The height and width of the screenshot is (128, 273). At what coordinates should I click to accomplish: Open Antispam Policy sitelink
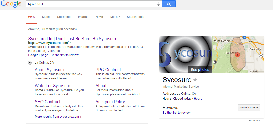110,102
